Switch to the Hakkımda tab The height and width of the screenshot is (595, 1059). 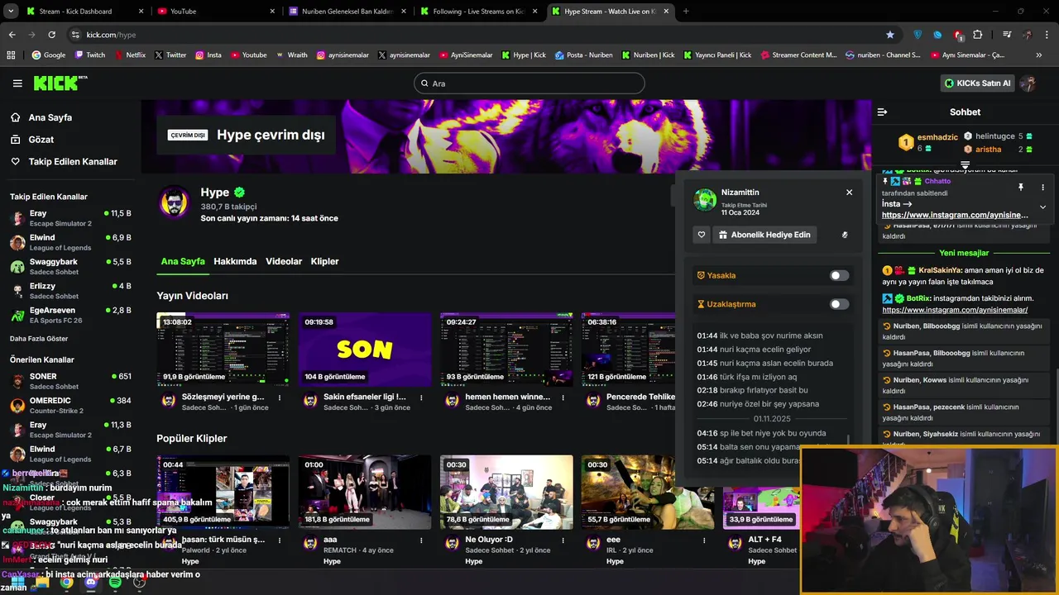tap(235, 261)
